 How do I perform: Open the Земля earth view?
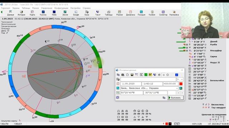tap(65, 13)
